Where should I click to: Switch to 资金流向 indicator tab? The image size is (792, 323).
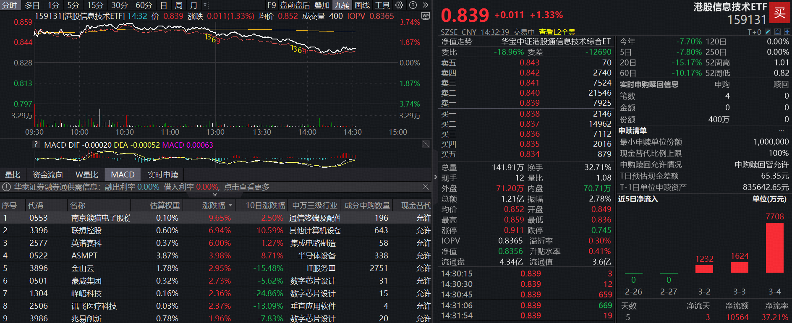(x=47, y=175)
